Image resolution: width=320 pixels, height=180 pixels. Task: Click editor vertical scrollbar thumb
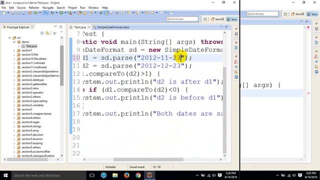pyautogui.click(x=224, y=110)
